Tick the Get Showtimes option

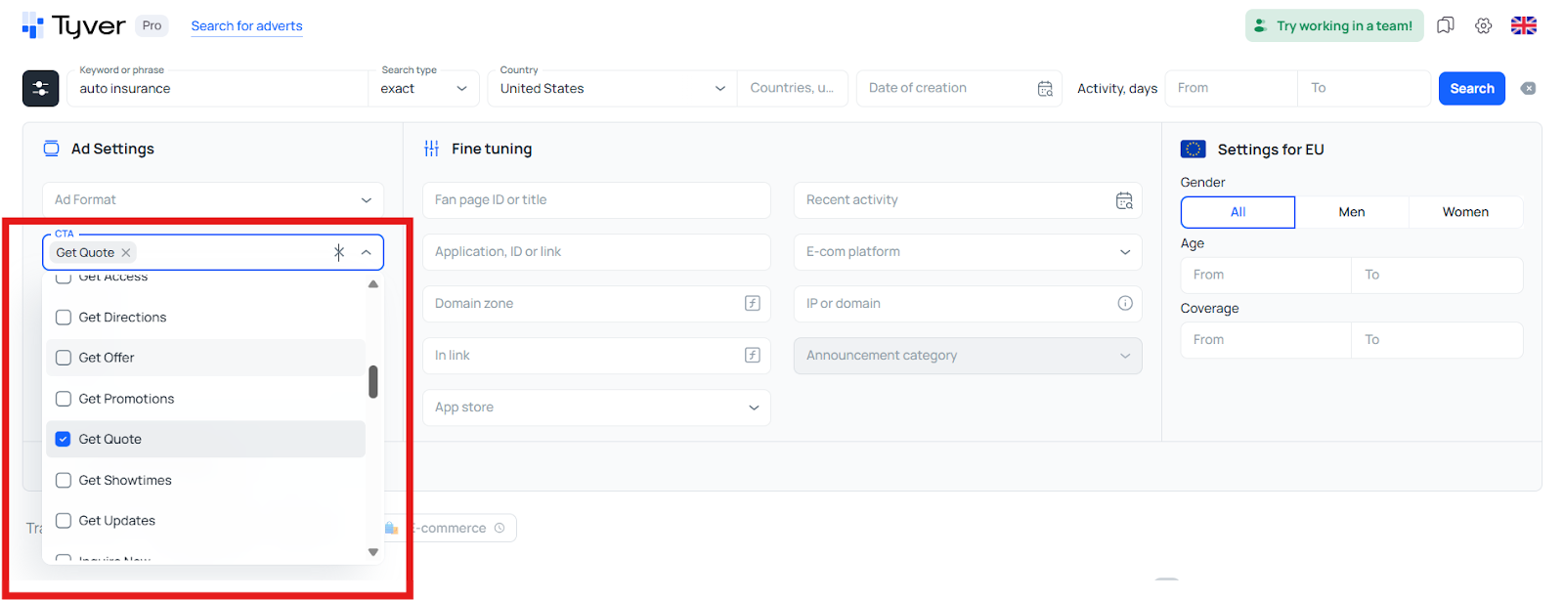[64, 481]
